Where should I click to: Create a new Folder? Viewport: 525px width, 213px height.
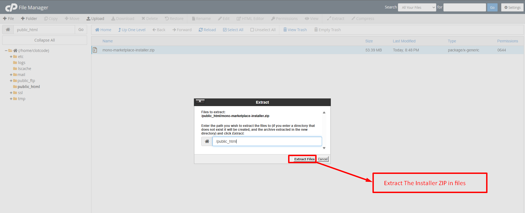(x=29, y=19)
